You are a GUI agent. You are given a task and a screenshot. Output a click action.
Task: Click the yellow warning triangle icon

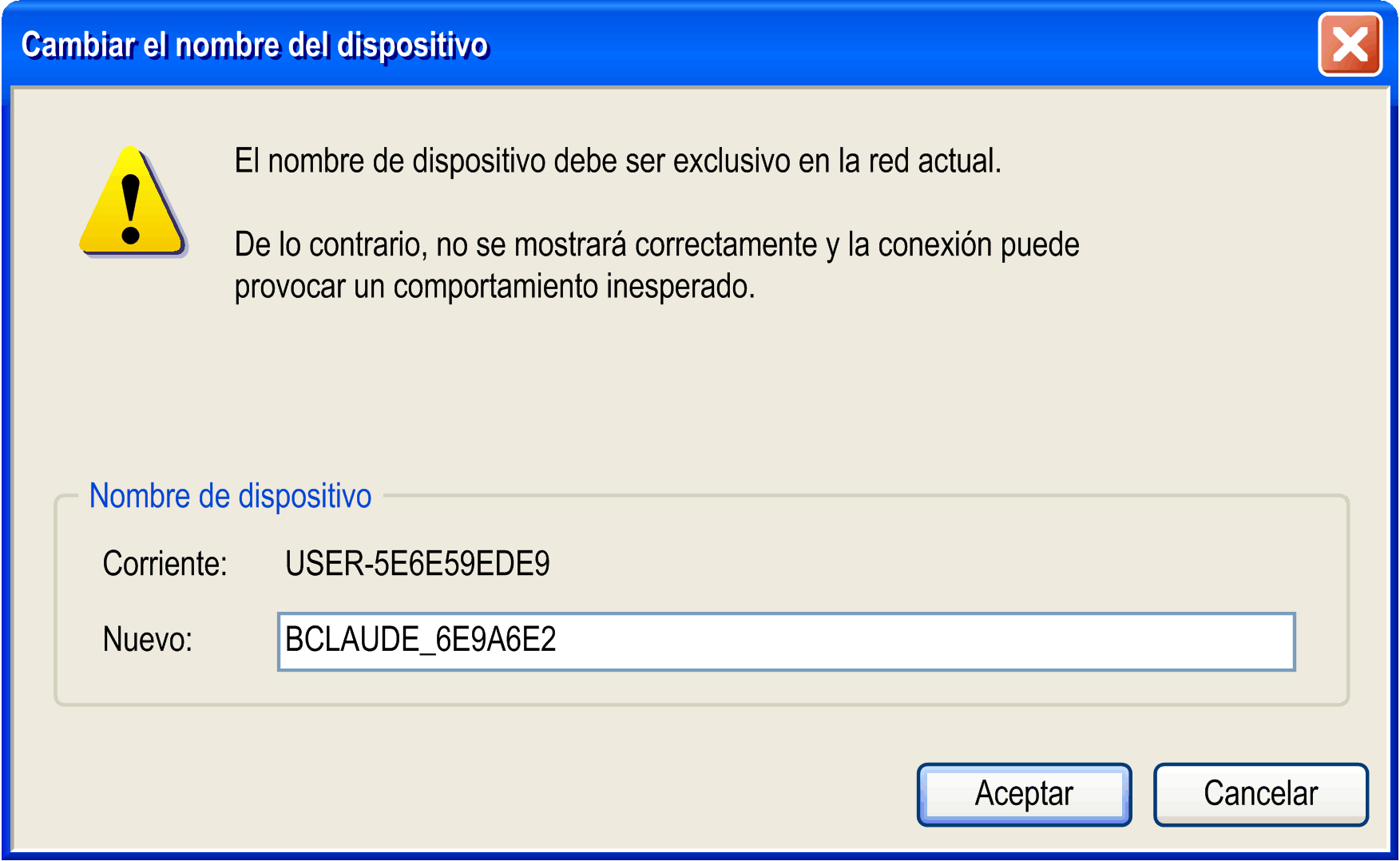coord(132,204)
